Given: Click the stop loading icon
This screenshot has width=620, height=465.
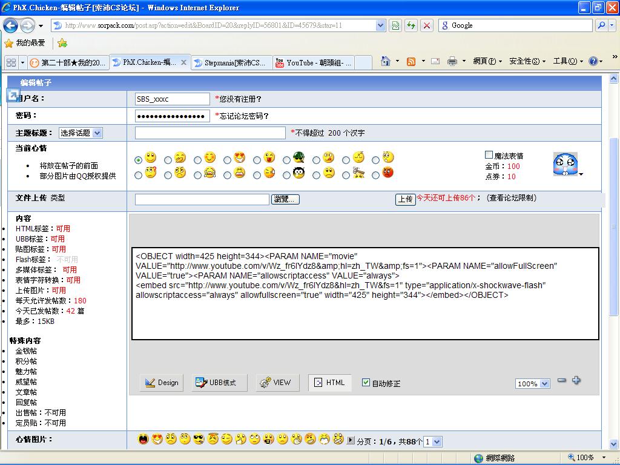Looking at the screenshot, I should 427,25.
